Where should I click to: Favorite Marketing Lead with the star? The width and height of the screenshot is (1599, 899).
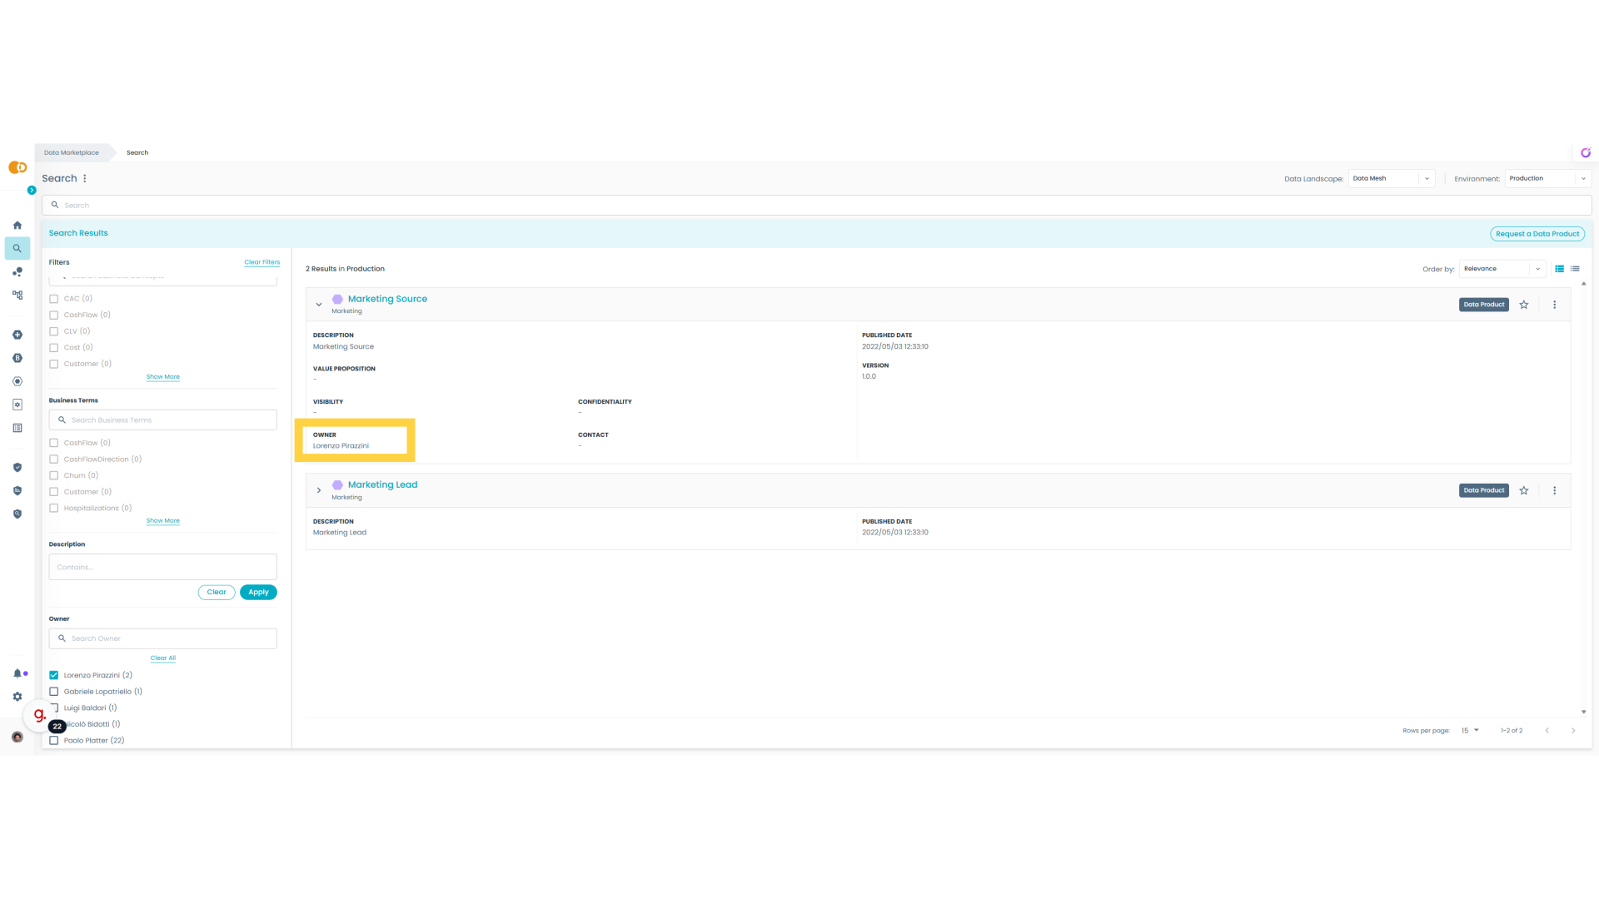coord(1524,490)
